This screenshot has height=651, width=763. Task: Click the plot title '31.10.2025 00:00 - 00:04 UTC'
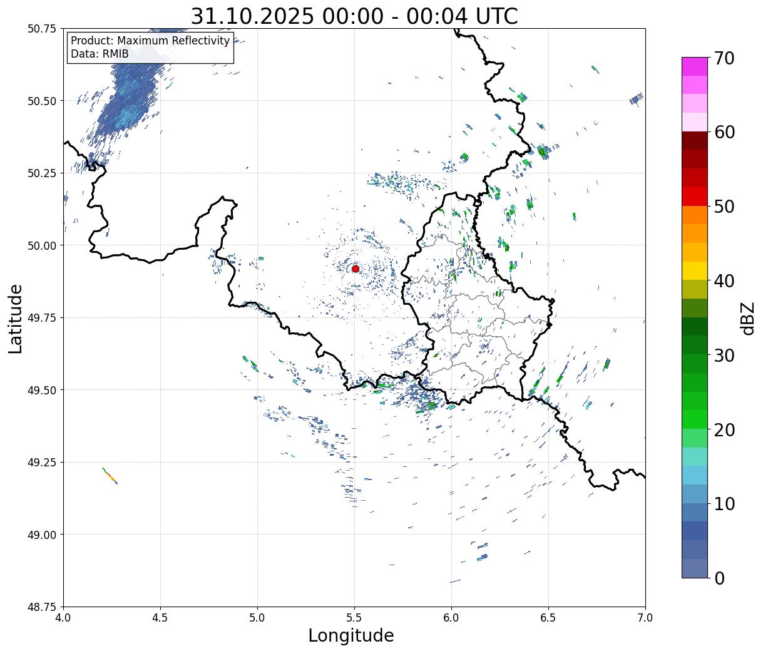point(354,16)
